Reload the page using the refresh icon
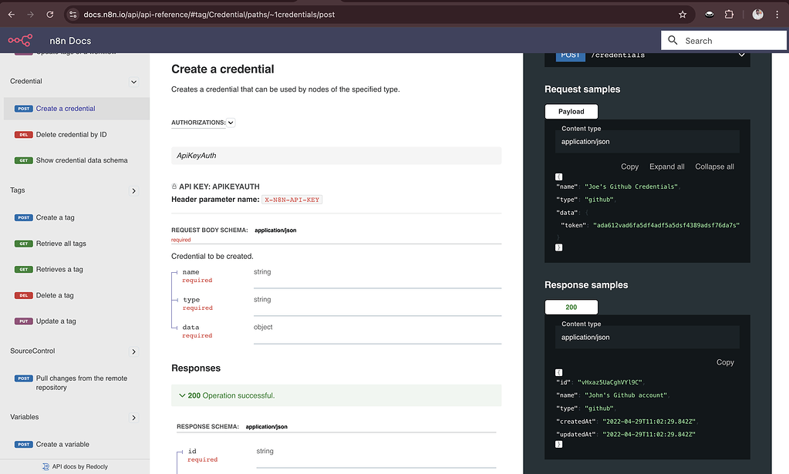789x474 pixels. [x=49, y=13]
